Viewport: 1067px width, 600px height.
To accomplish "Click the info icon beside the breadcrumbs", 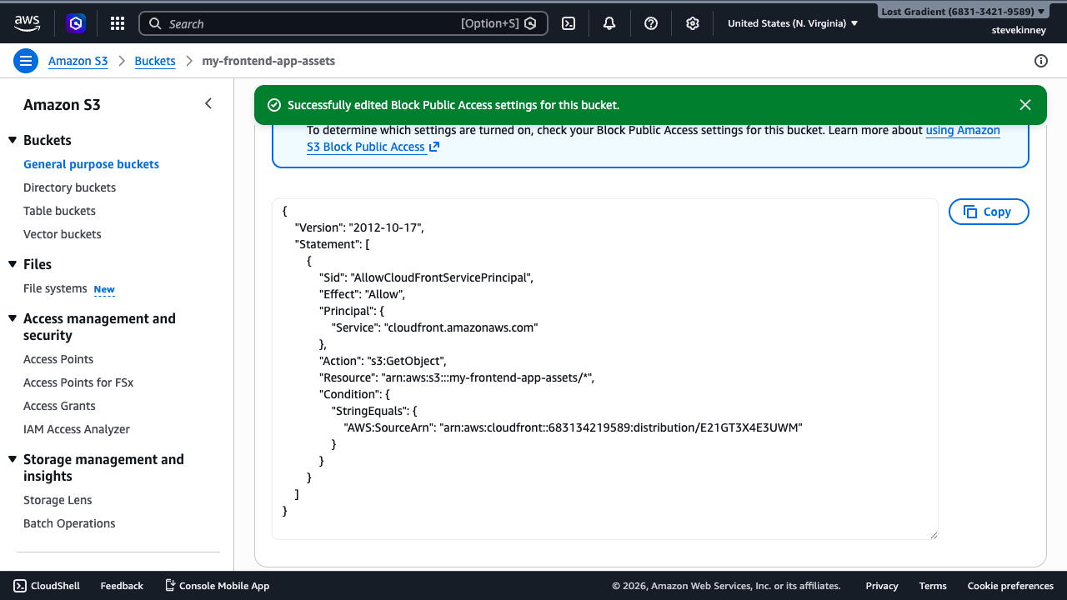I will coord(1040,61).
